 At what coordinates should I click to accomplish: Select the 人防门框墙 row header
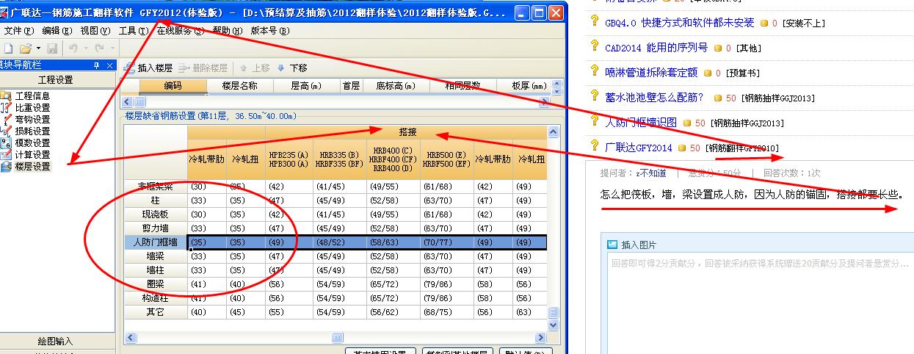tap(156, 242)
